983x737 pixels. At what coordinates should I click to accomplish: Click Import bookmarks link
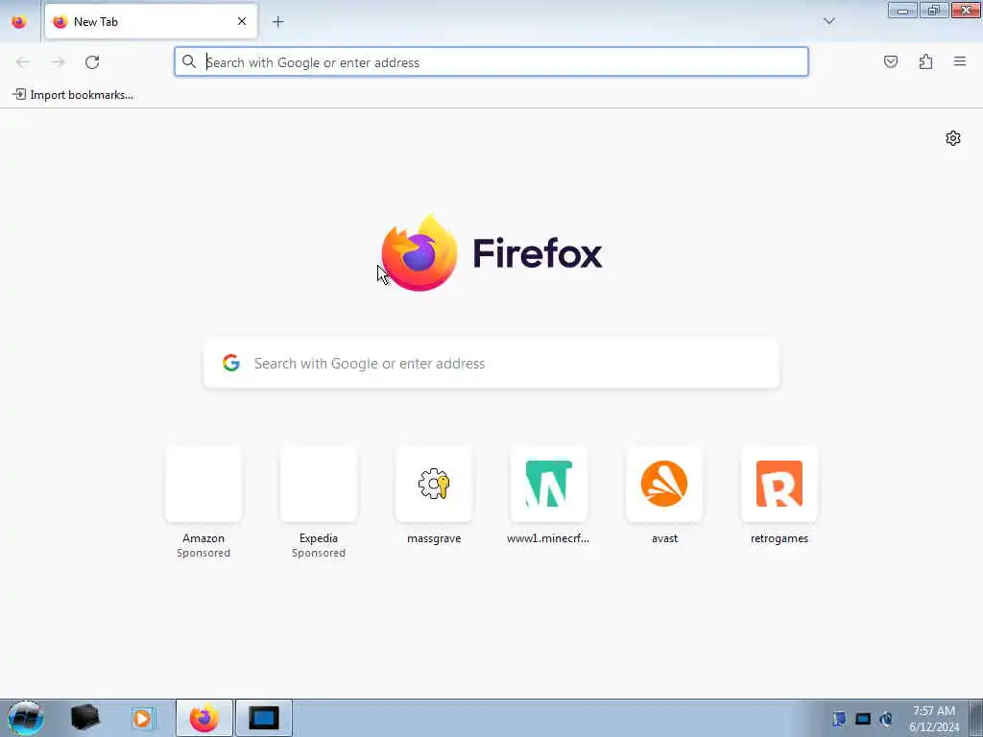73,95
